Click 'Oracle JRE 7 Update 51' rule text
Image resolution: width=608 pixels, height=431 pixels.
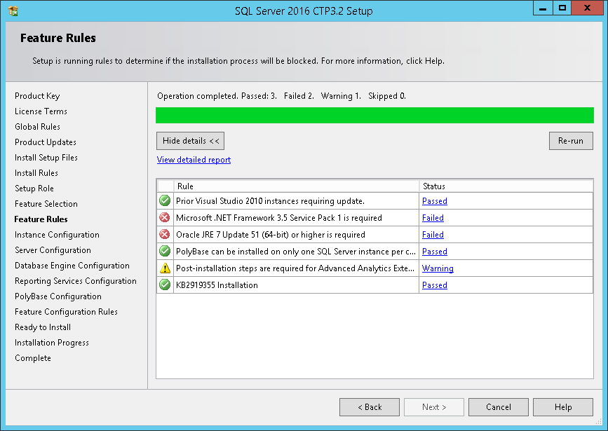(271, 235)
